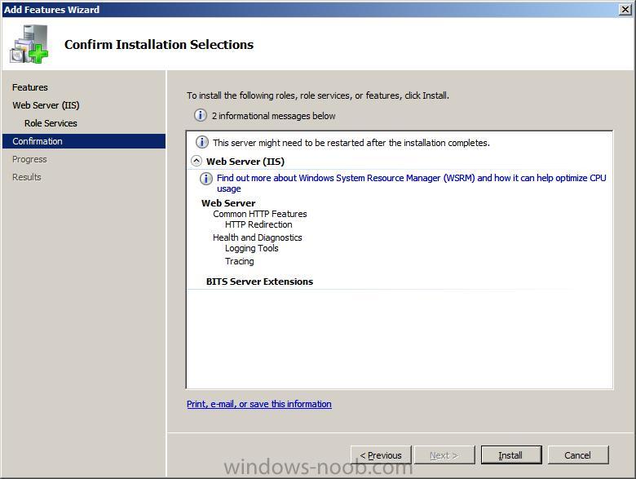Viewport: 636px width, 479px height.
Task: Click the Add Features server wizard icon
Action: coord(29,44)
